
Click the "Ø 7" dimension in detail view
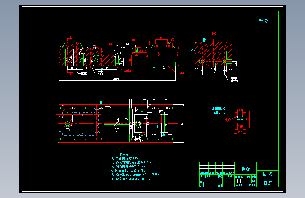[x=240, y=132]
